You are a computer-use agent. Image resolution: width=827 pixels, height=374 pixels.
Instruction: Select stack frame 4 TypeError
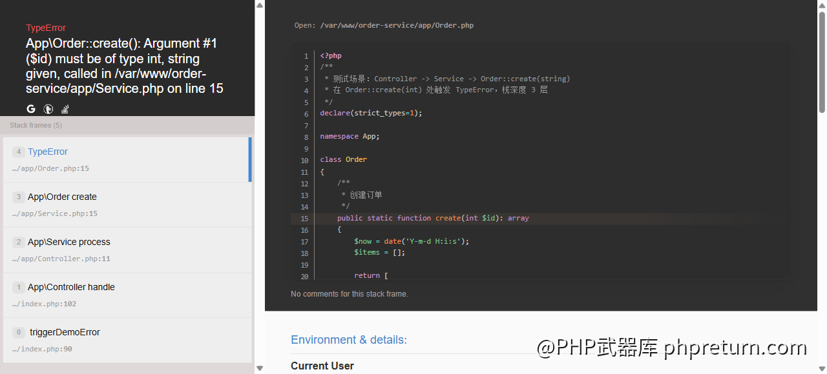click(127, 159)
